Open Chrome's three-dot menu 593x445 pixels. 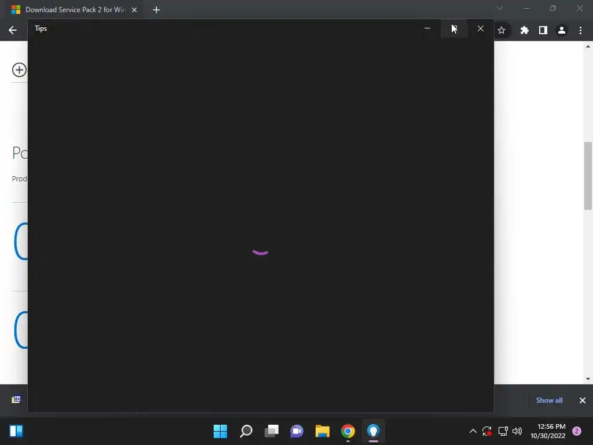coord(580,30)
